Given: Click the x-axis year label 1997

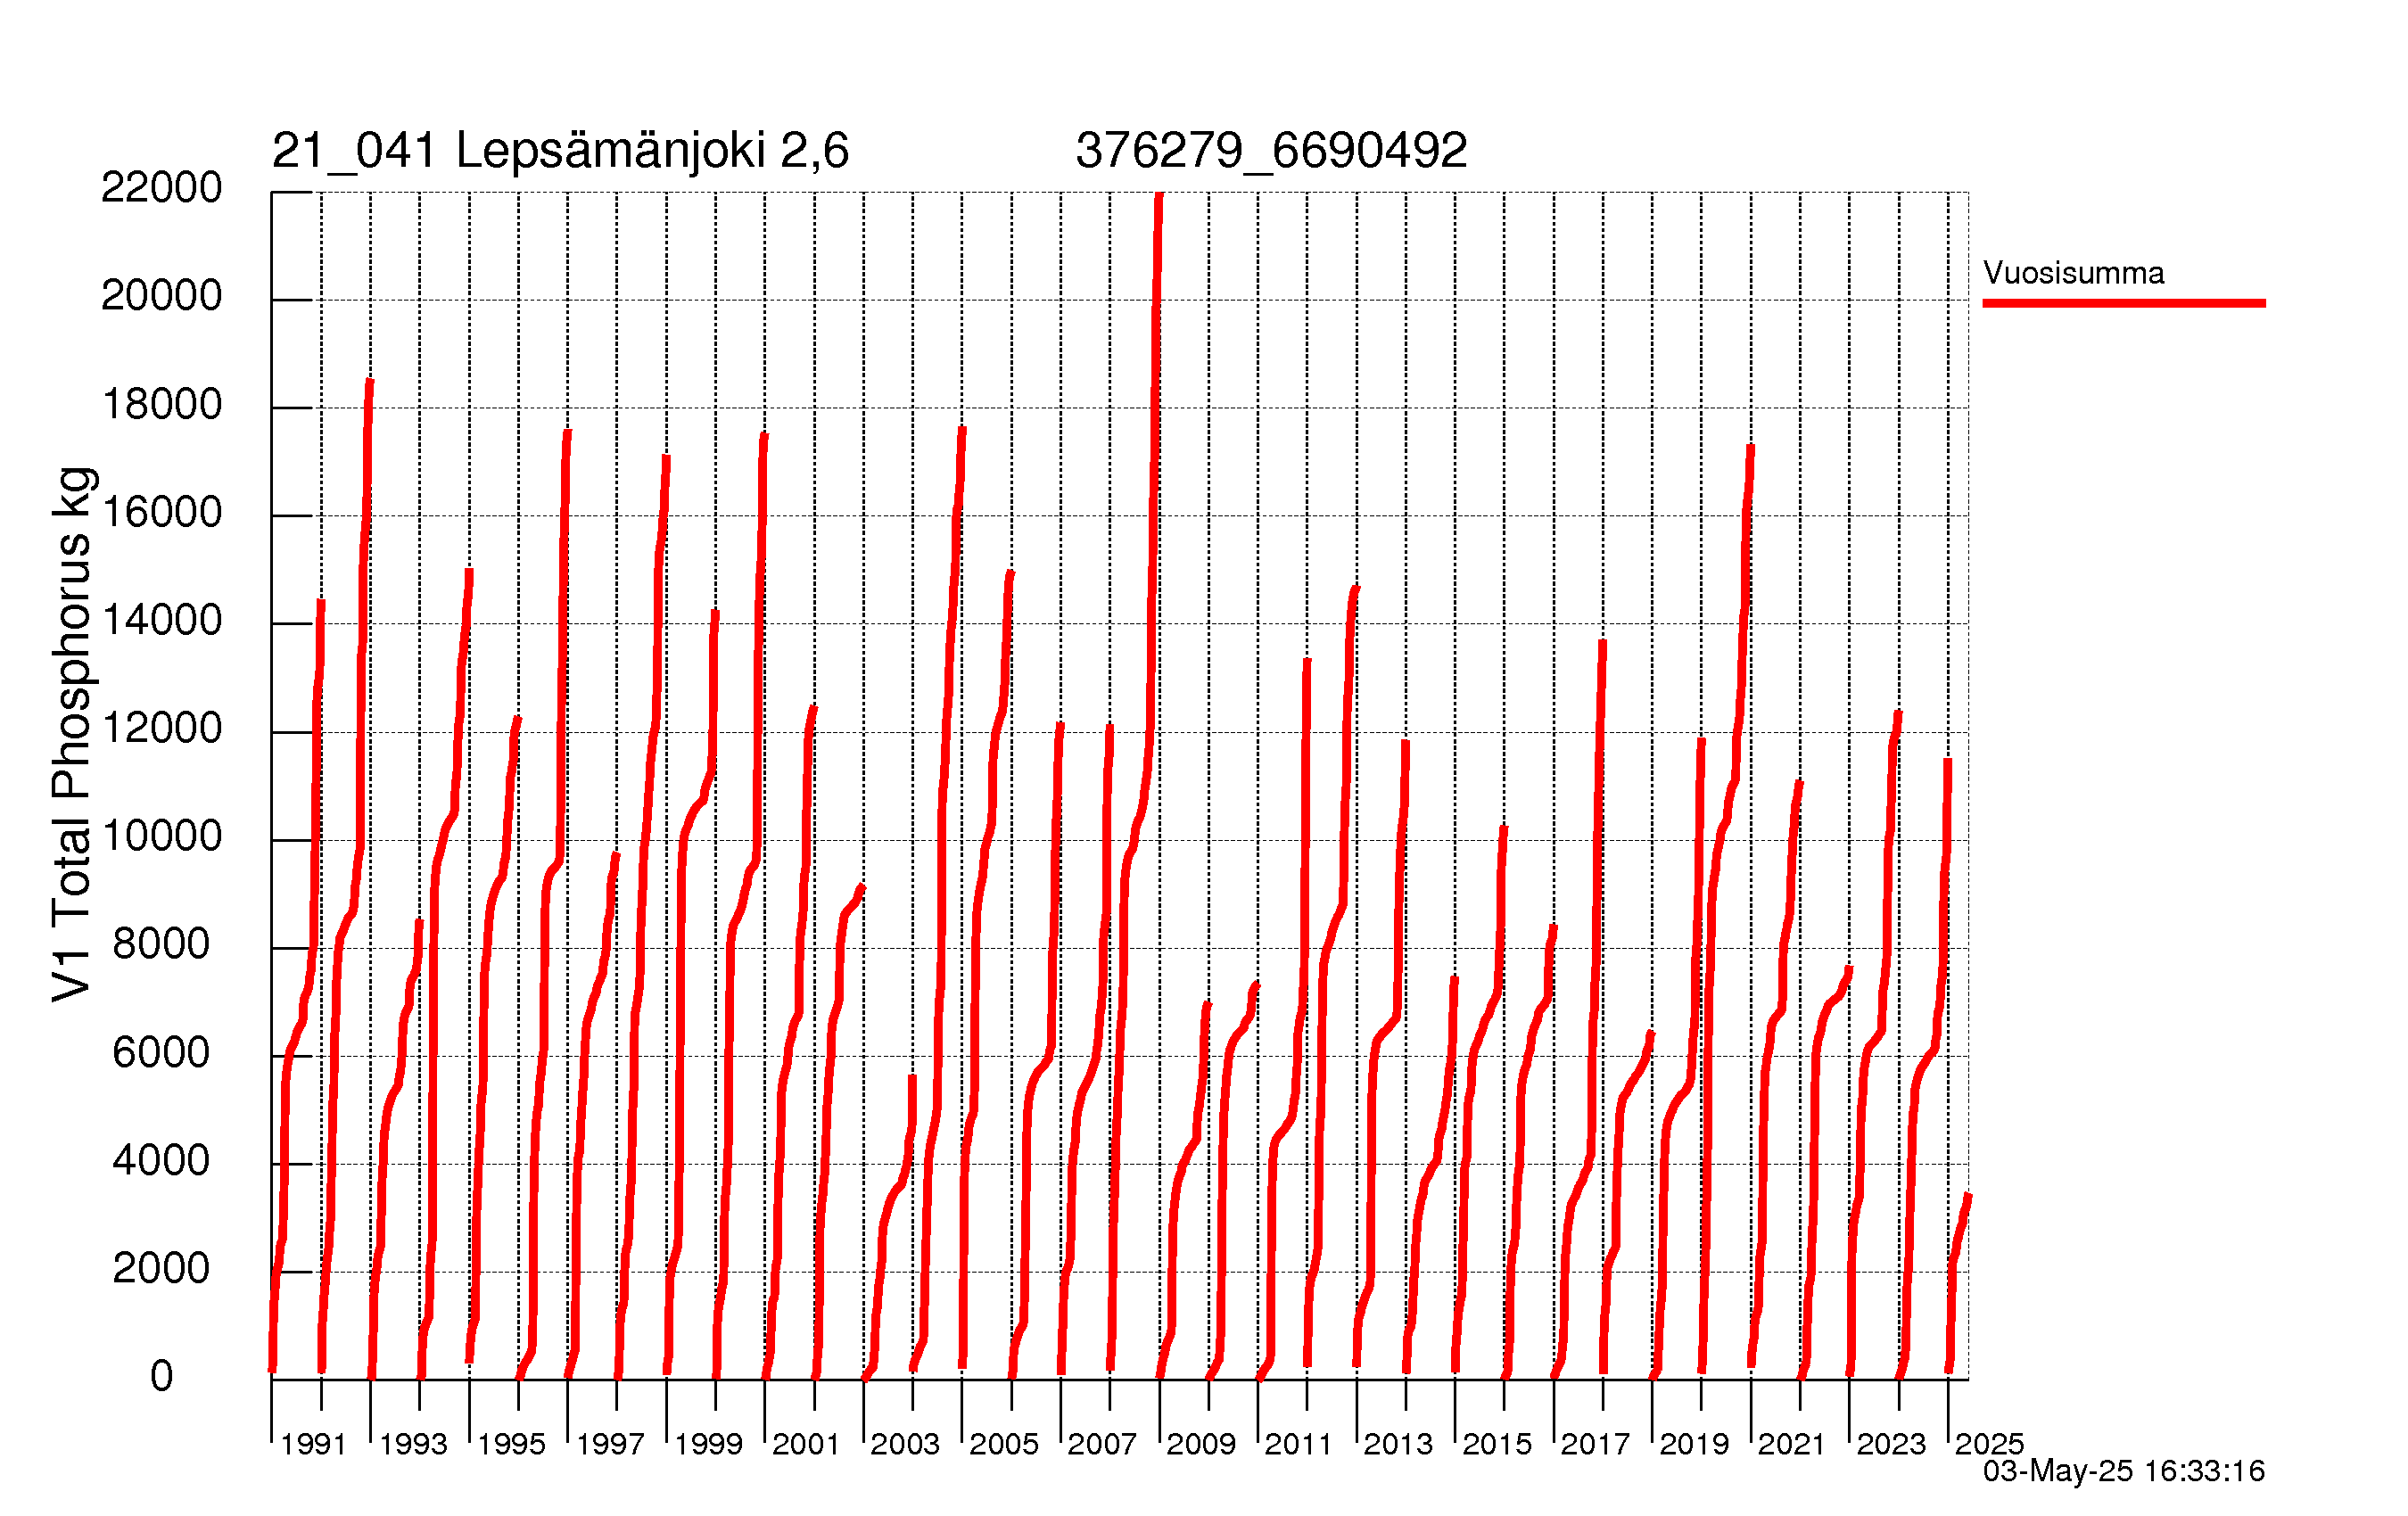Looking at the screenshot, I should [610, 1444].
